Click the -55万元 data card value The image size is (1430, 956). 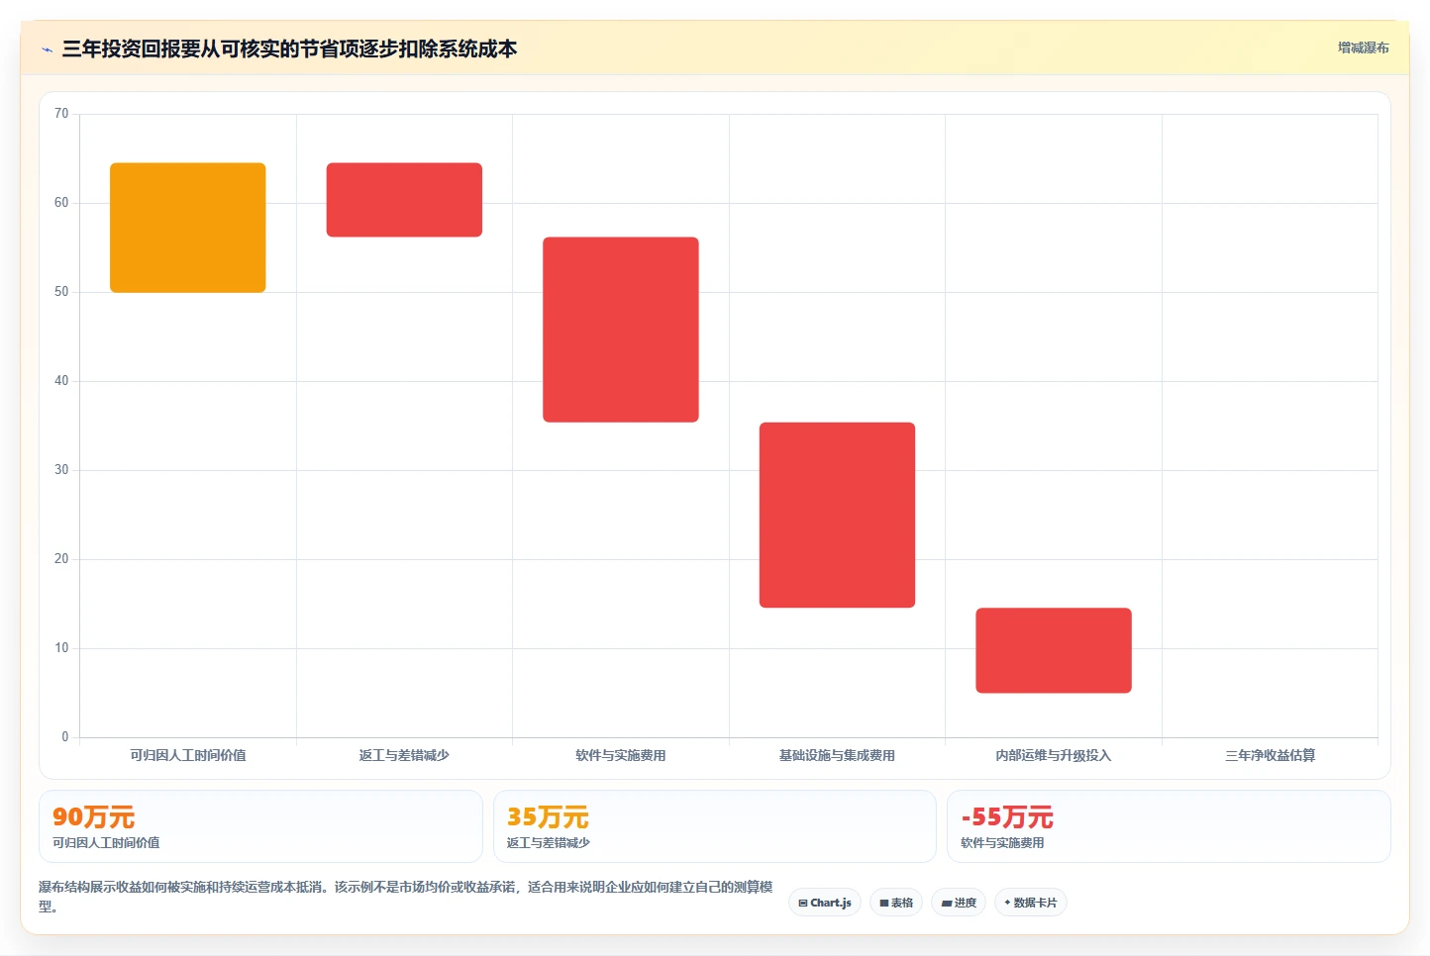1007,817
